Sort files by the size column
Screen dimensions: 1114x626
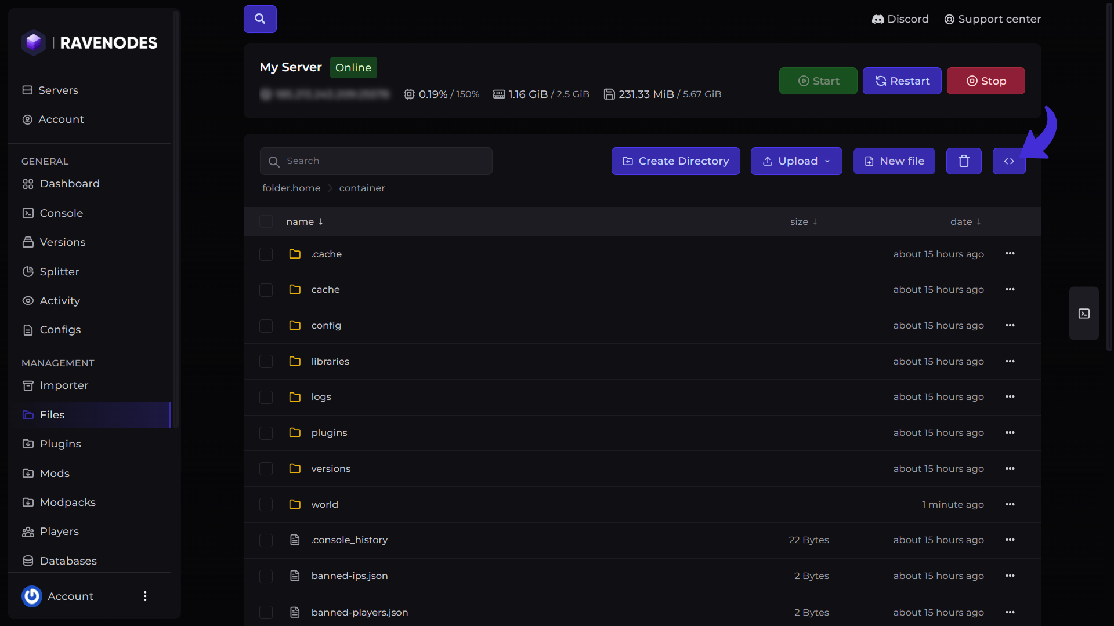804,221
